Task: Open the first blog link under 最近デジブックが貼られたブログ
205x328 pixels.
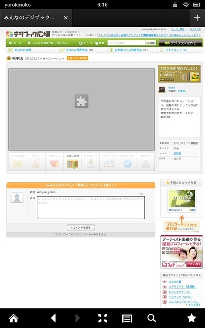Action: (x=175, y=282)
